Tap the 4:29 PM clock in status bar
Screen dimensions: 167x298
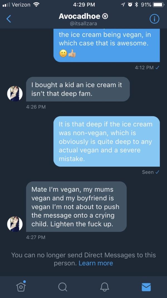83,4
